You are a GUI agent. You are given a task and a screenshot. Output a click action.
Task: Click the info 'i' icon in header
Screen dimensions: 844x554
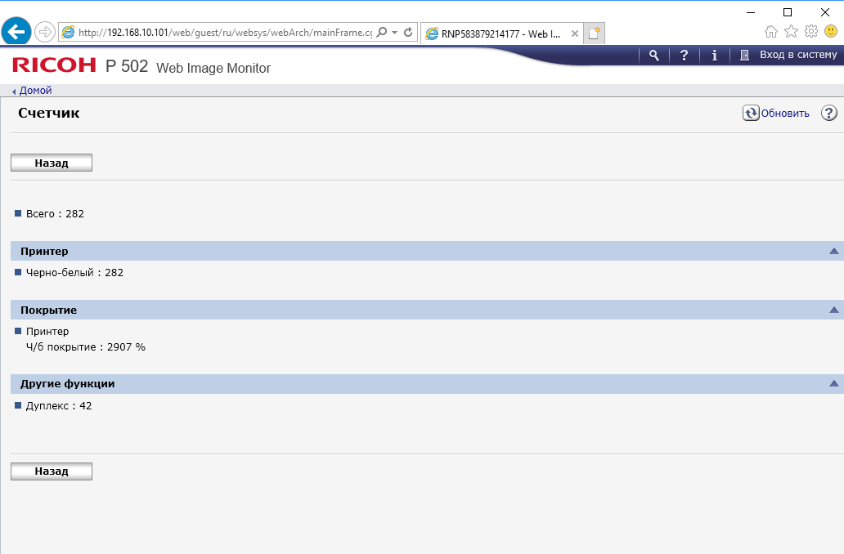point(715,55)
